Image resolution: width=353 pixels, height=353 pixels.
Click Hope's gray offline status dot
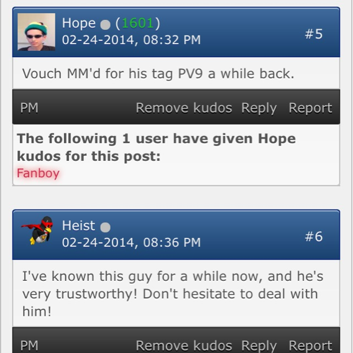pyautogui.click(x=105, y=24)
